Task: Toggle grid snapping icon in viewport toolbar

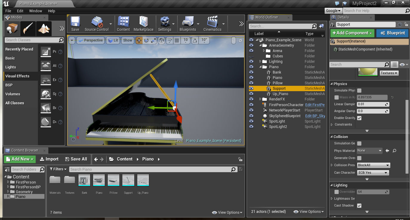Action: [x=177, y=40]
